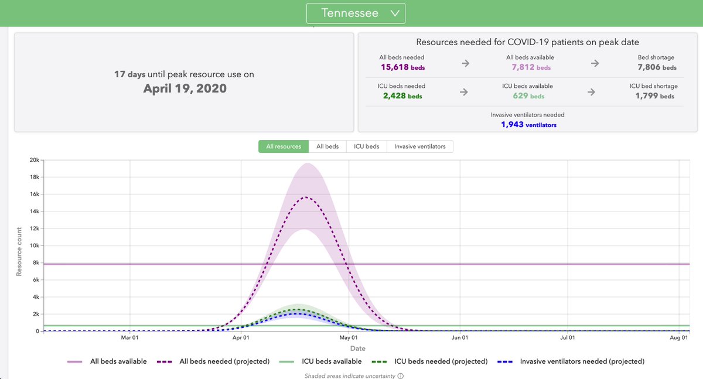Click the 20k resource count axis label
This screenshot has width=703, height=379.
pyautogui.click(x=34, y=161)
